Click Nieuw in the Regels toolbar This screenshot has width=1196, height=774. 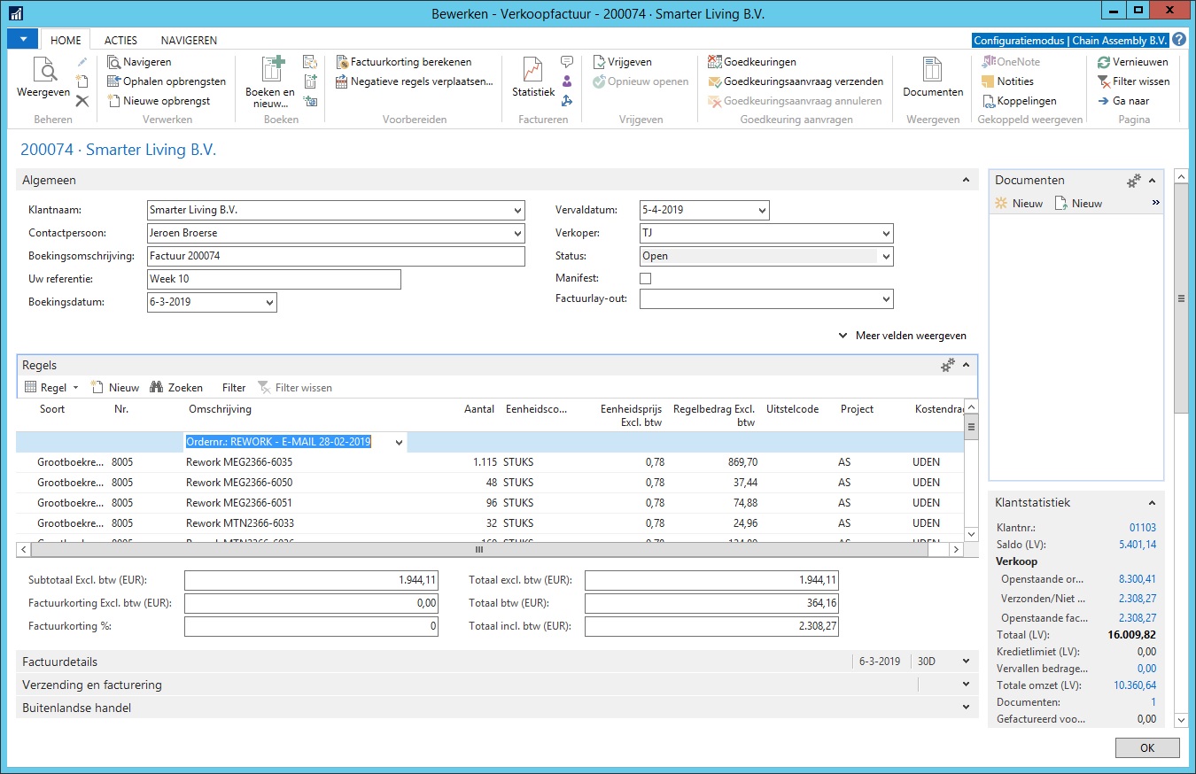tap(115, 387)
